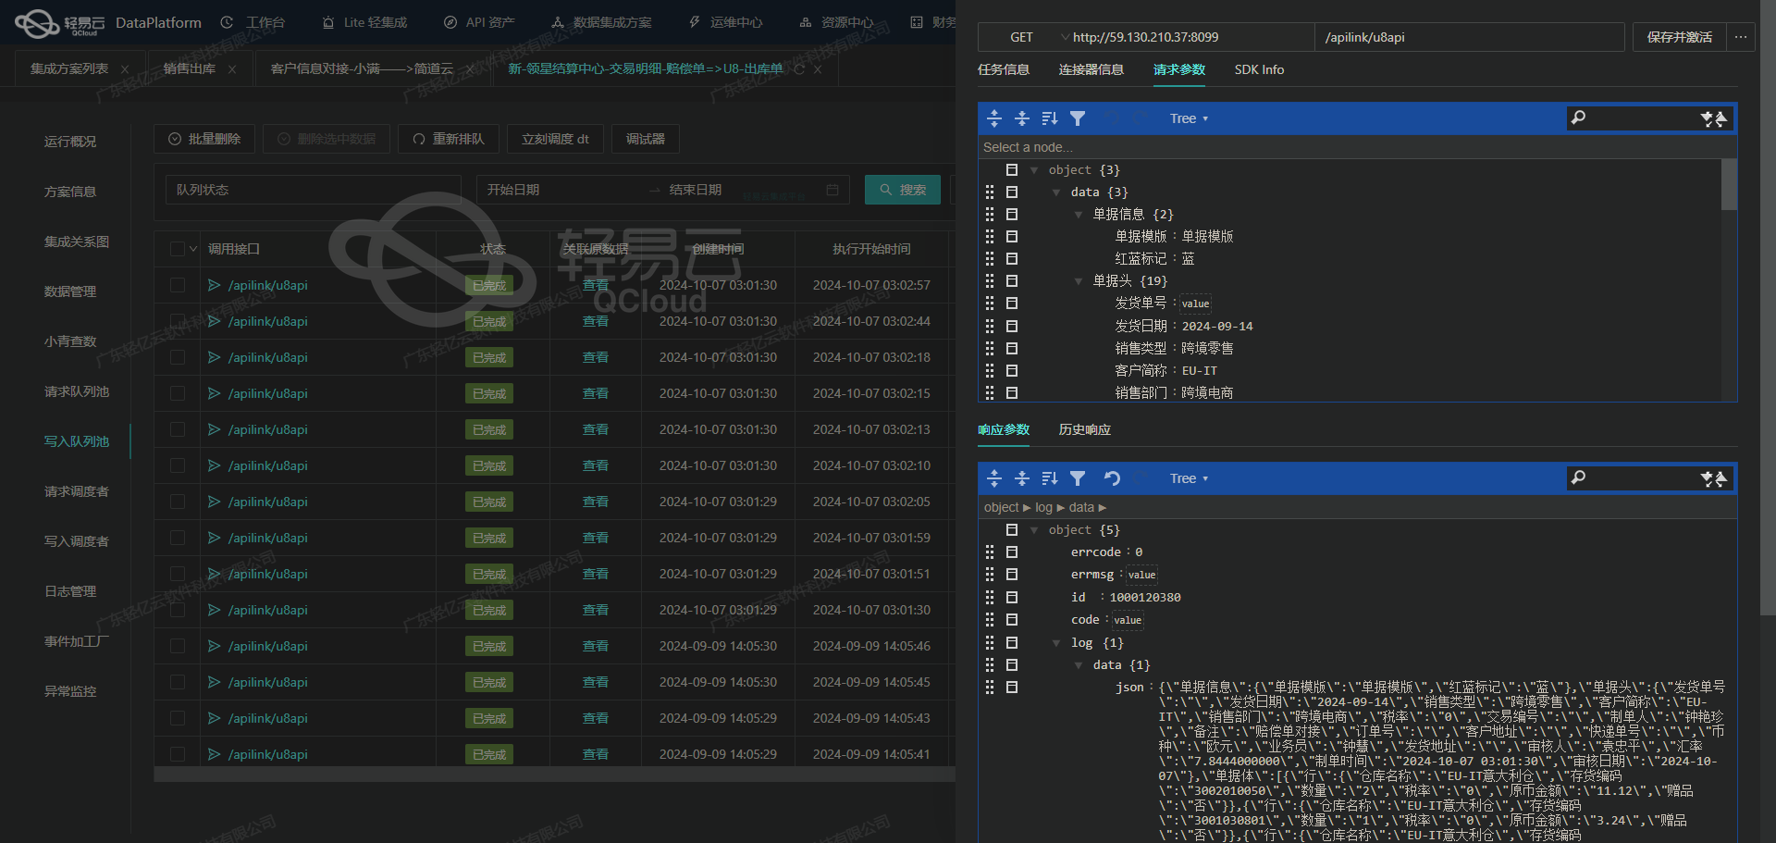Screen dimensions: 1776x843
Task: Check the row executed at 03:02:10
Action: tap(178, 465)
